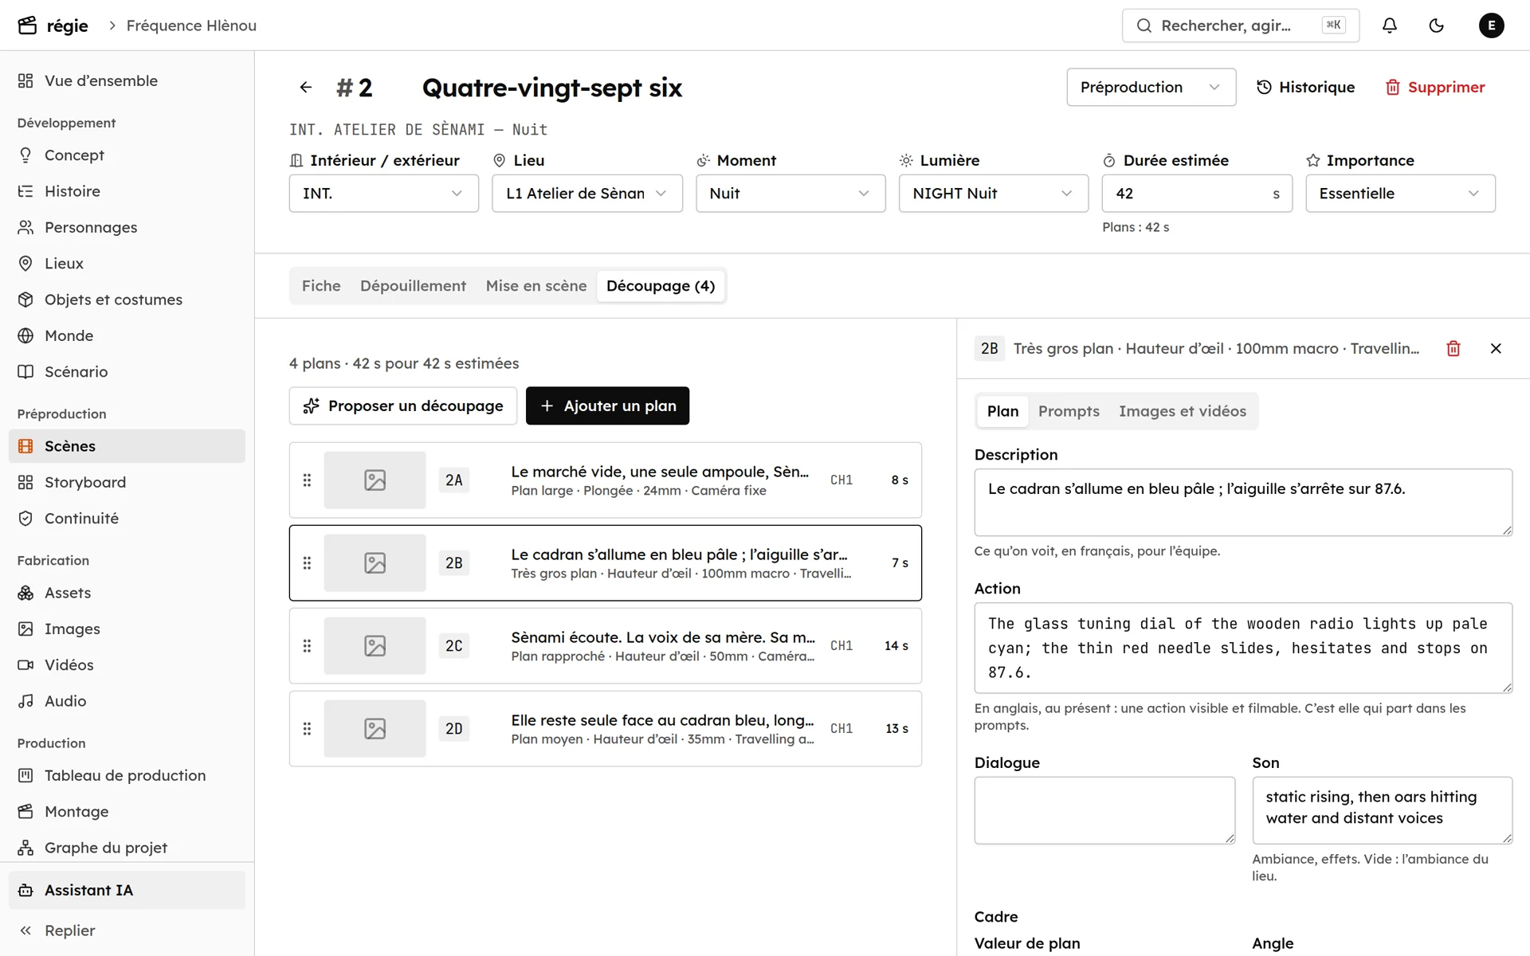Open Lumière dropdown NIGHT Nuit
Viewport: 1530px width, 956px height.
(994, 194)
